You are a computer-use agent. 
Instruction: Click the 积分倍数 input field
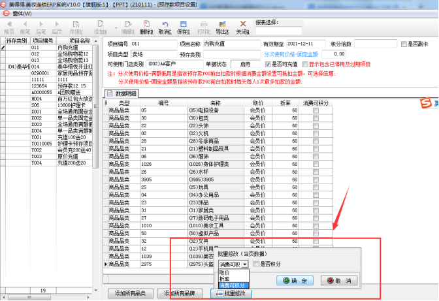(x=376, y=44)
